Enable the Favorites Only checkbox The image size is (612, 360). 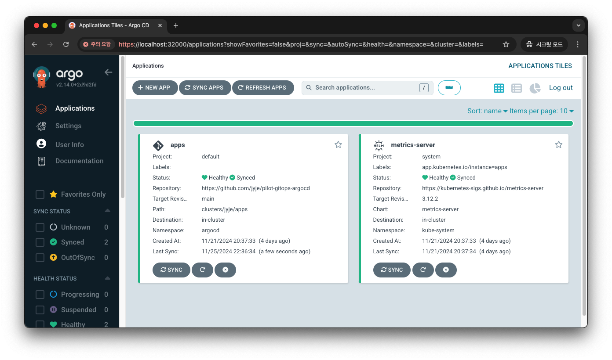(40, 194)
